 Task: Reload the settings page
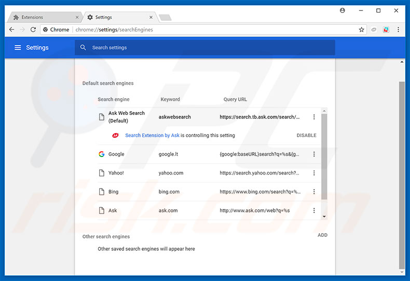(33, 30)
